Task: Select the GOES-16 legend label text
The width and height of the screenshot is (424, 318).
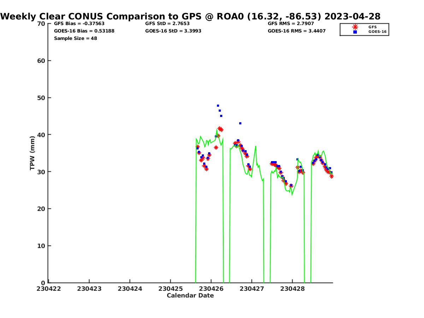Action: 377,32
